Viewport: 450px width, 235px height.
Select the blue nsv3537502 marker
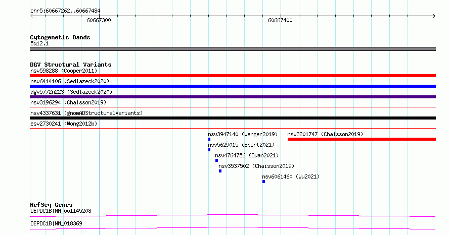[x=220, y=171]
